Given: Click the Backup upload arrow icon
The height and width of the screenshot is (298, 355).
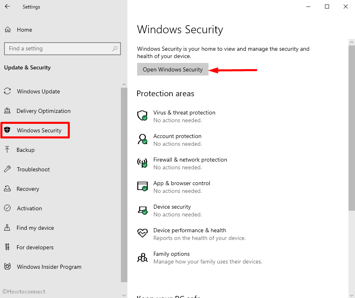Looking at the screenshot, I should (7, 149).
